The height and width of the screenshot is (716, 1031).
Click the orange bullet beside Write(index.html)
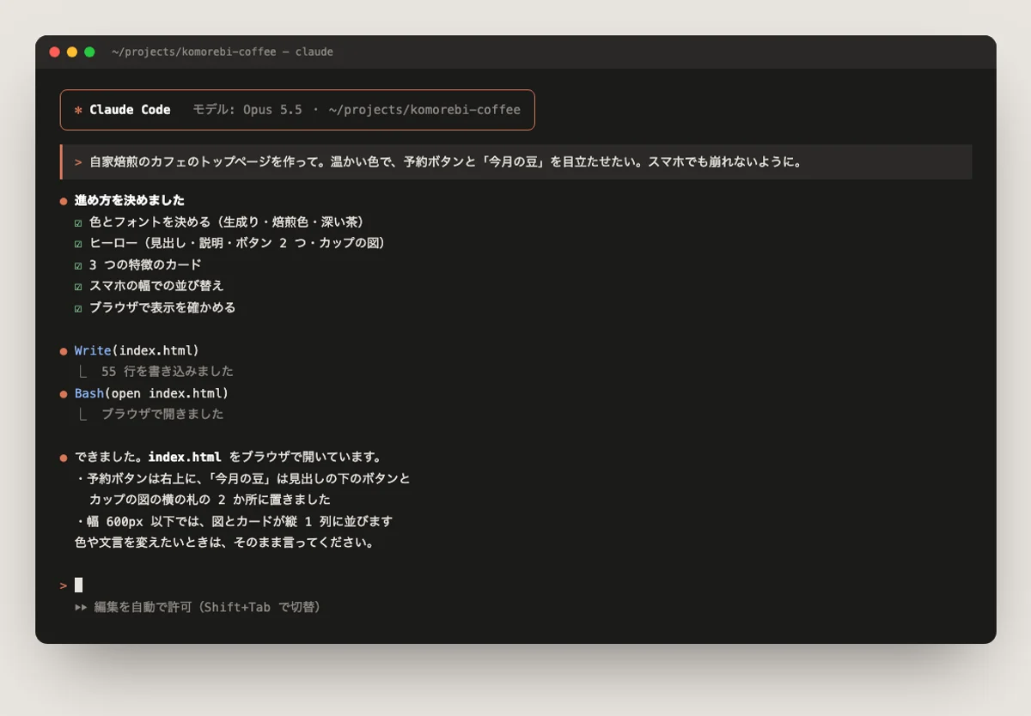pyautogui.click(x=64, y=351)
